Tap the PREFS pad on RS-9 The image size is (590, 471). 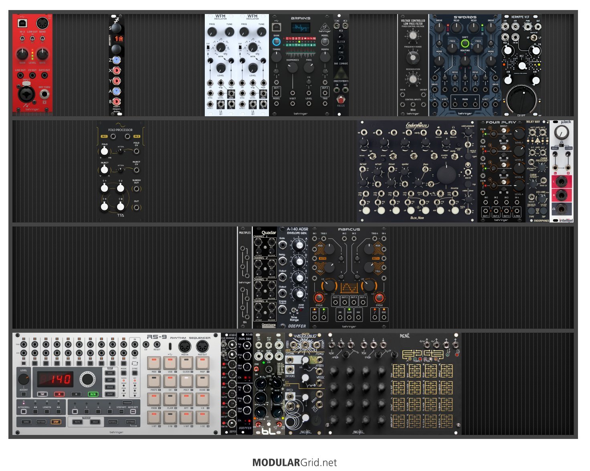(154, 381)
